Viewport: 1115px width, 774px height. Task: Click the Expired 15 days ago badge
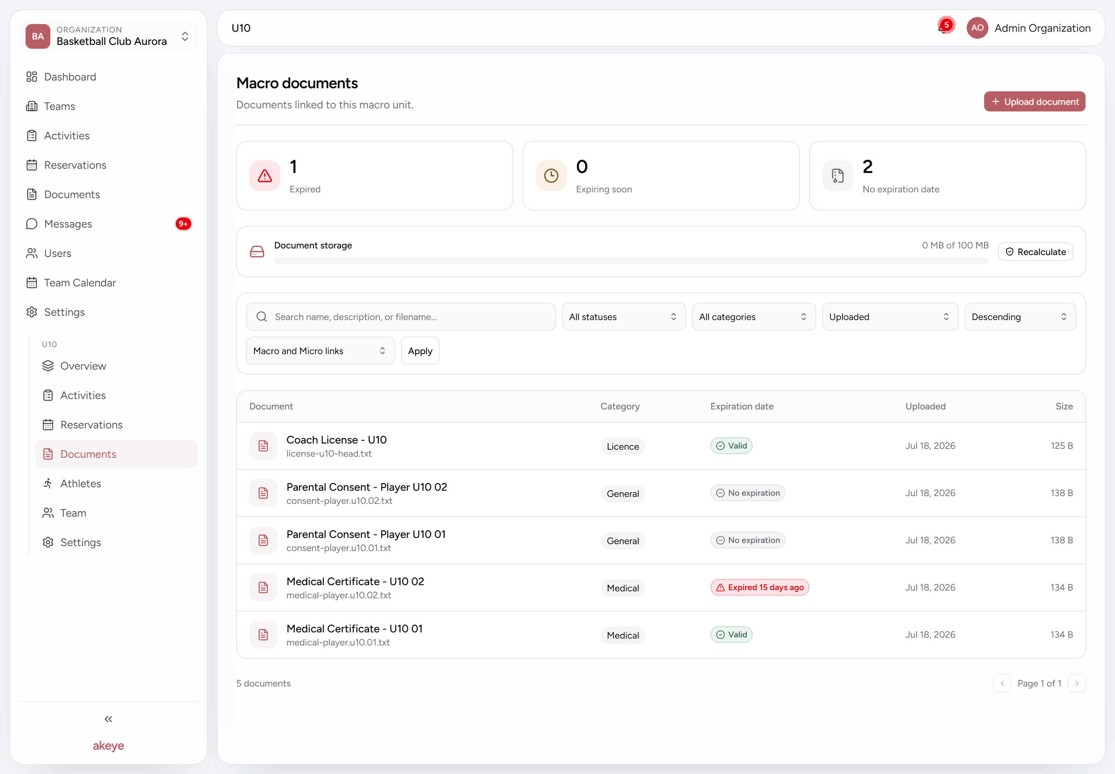pyautogui.click(x=760, y=587)
